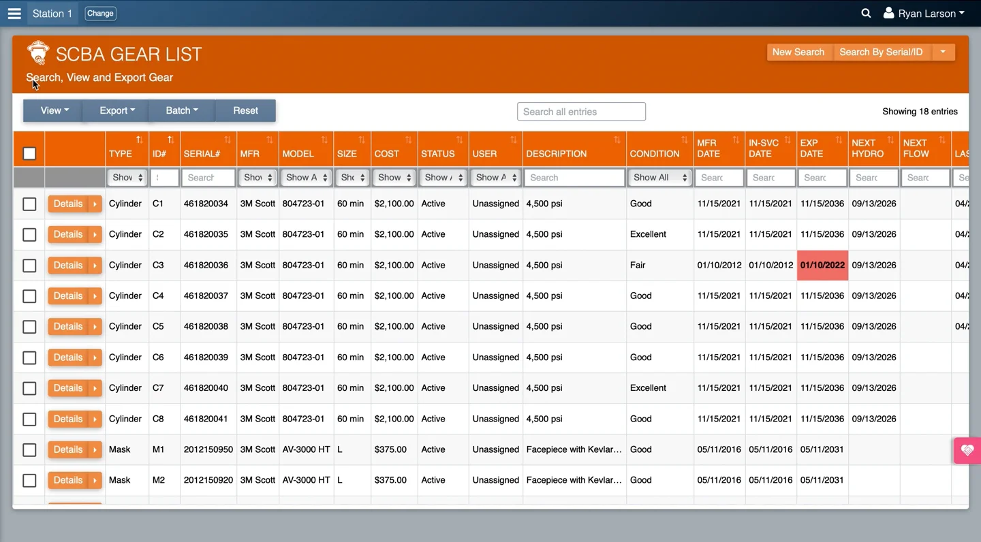The height and width of the screenshot is (542, 981).
Task: Click the Station 1 label
Action: click(x=52, y=14)
